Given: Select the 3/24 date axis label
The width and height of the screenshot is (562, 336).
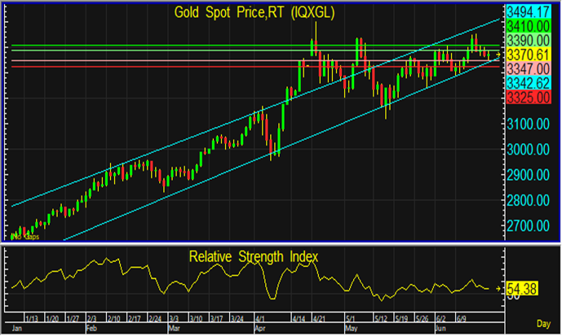Looking at the screenshot, I should pos(237,319).
